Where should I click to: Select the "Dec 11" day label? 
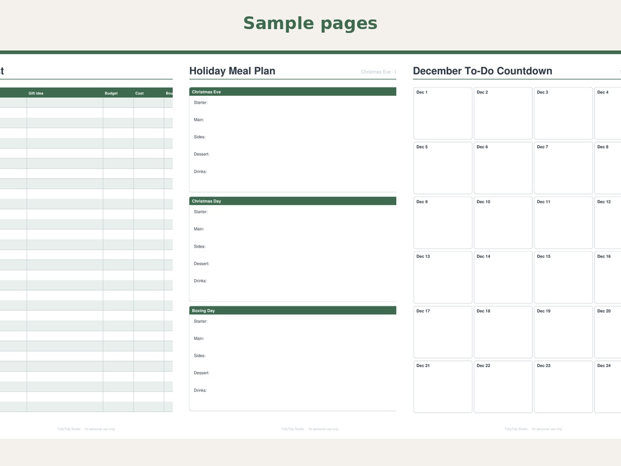[544, 201]
